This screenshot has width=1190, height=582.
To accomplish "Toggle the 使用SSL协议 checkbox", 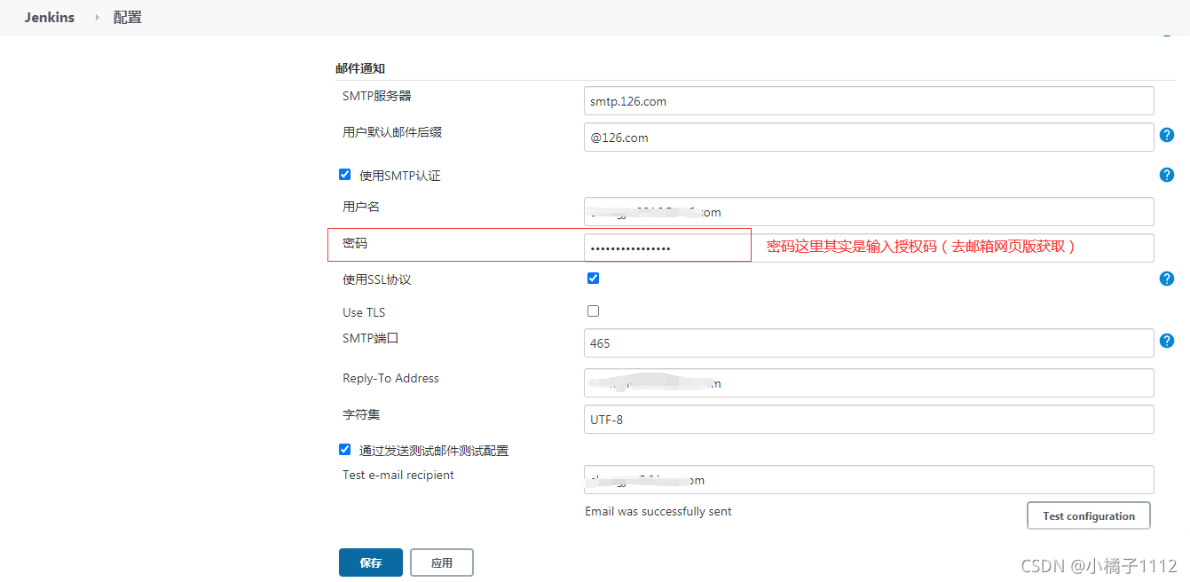I will (x=594, y=278).
